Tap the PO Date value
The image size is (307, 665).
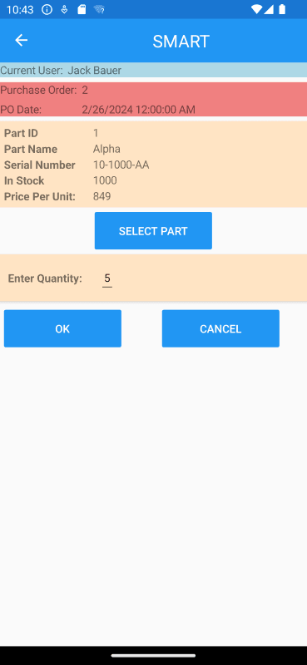138,110
